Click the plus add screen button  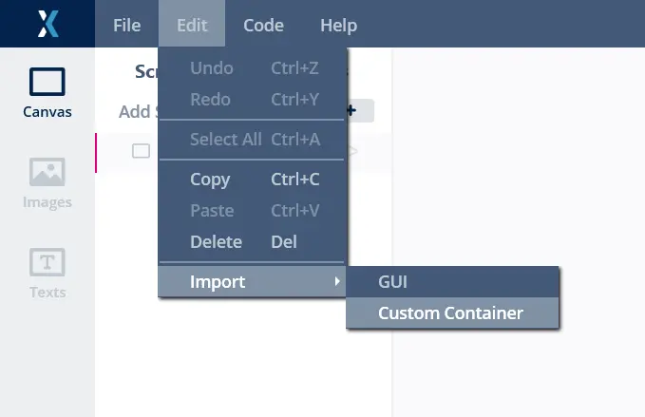click(356, 111)
